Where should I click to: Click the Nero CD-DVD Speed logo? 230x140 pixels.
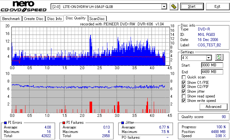[24, 6]
